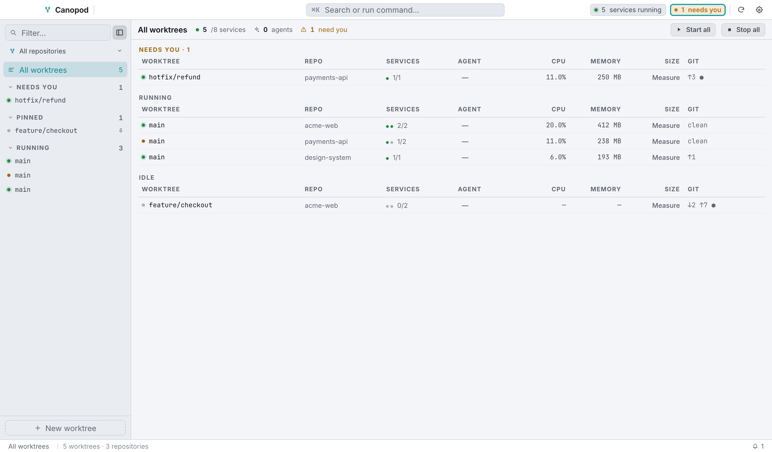Click the filter search magnifier icon
Viewport: 772px width, 452px height.
(x=13, y=33)
